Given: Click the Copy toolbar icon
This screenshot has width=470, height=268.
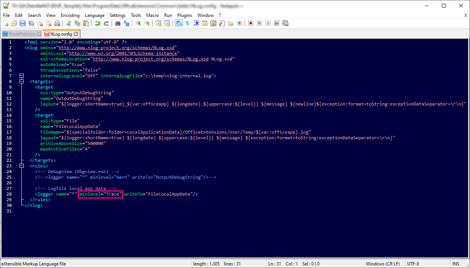Looking at the screenshot, I should click(x=77, y=23).
